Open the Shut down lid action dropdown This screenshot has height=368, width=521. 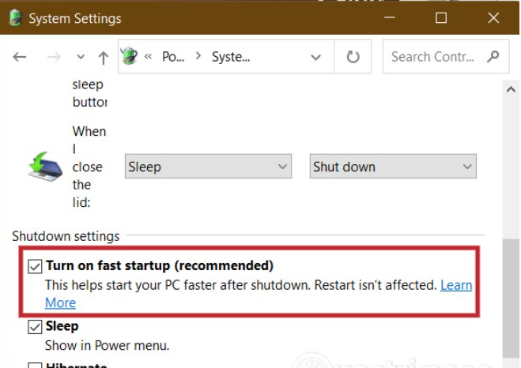392,167
